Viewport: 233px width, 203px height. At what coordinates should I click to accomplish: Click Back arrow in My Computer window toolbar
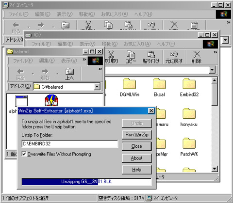coord(16,25)
